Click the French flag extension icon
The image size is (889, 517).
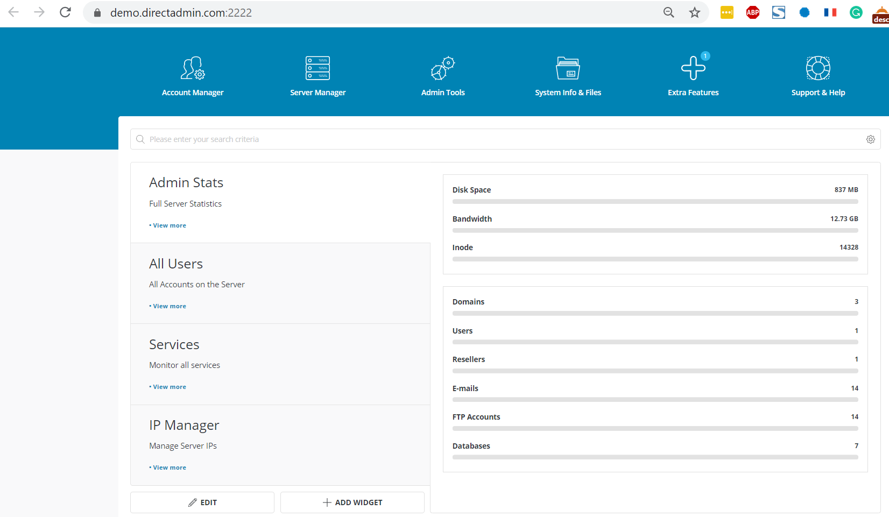(x=830, y=12)
